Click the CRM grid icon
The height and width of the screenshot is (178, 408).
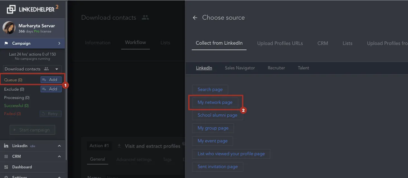(x=6, y=156)
